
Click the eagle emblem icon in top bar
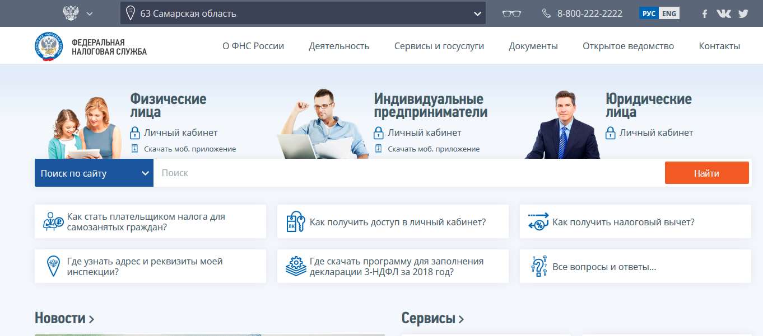point(70,13)
